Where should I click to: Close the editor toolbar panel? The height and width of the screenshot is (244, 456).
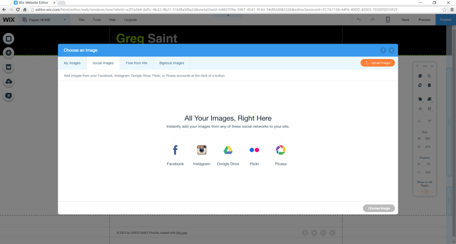point(432,66)
